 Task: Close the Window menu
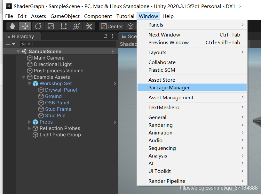point(148,16)
